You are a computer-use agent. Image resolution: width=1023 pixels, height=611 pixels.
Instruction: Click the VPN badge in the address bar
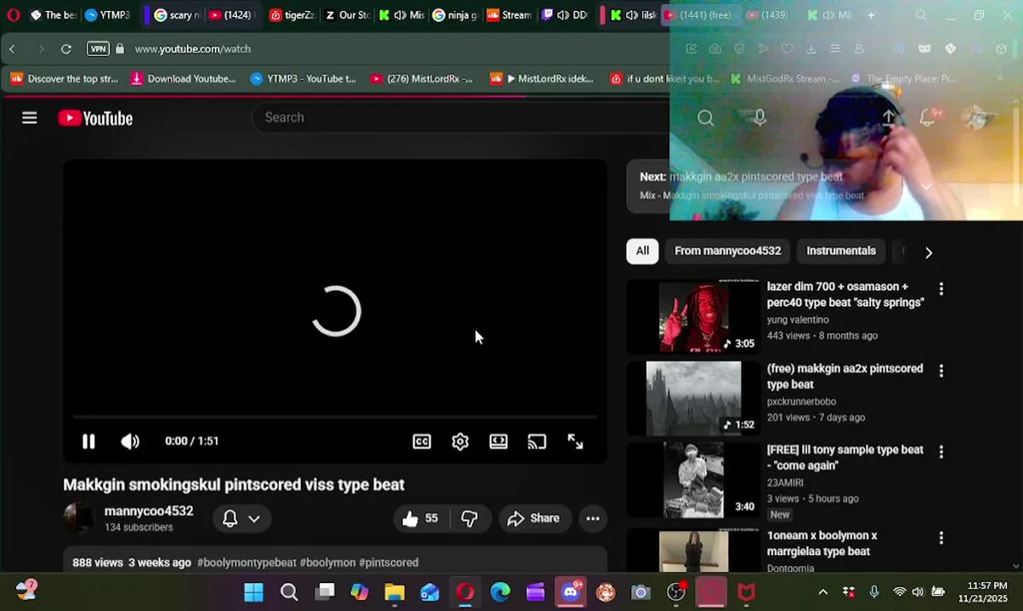pos(99,49)
